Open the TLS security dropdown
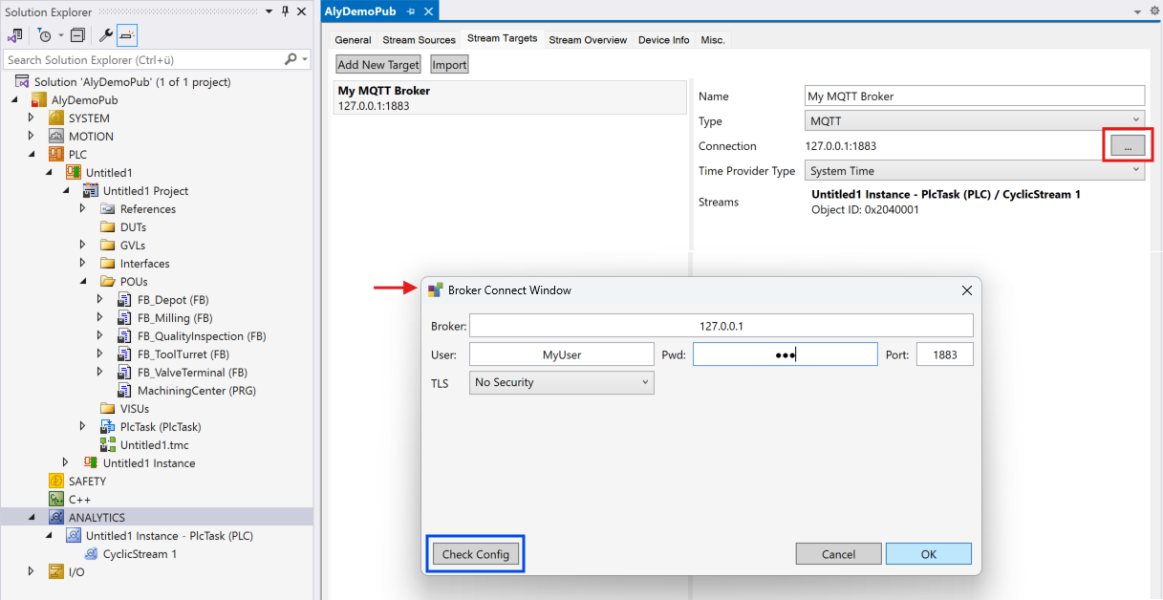Viewport: 1163px width, 600px height. (x=562, y=382)
